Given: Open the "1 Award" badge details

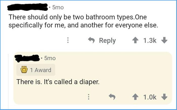Looking at the screenshot, I should point(35,70).
